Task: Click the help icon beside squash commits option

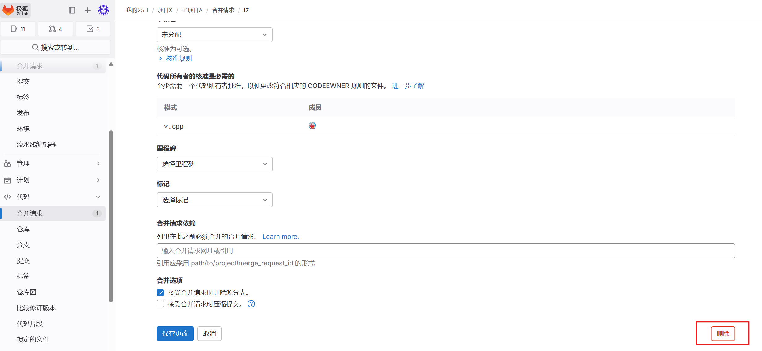Action: click(251, 304)
